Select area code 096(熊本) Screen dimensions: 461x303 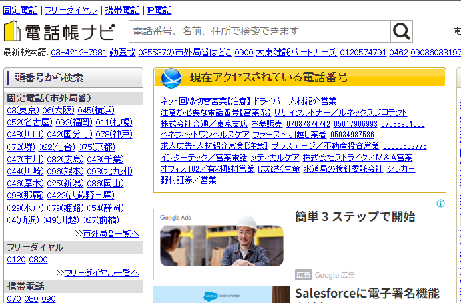click(65, 171)
